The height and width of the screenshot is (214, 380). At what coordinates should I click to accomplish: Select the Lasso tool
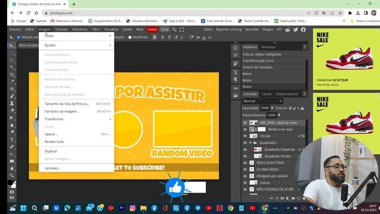click(x=12, y=60)
